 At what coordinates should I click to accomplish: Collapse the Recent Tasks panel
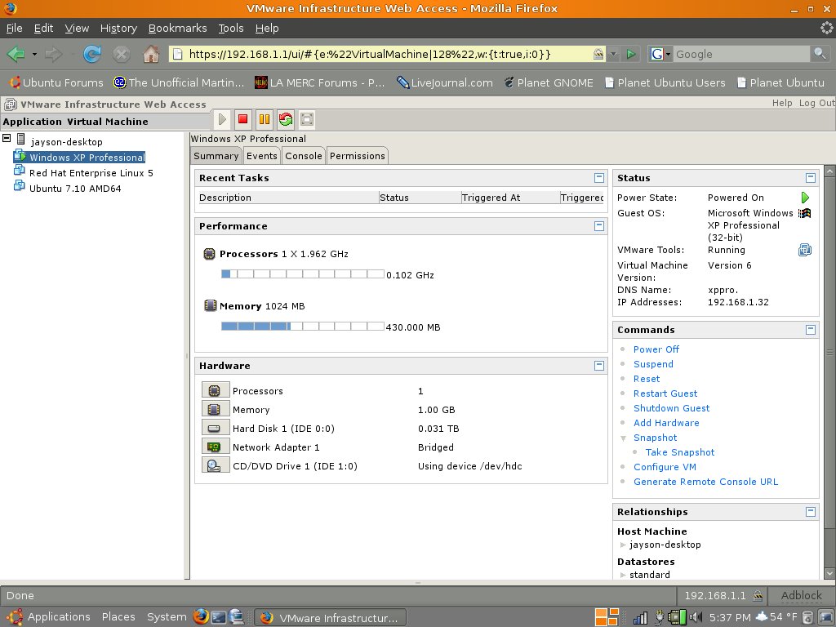pos(598,177)
